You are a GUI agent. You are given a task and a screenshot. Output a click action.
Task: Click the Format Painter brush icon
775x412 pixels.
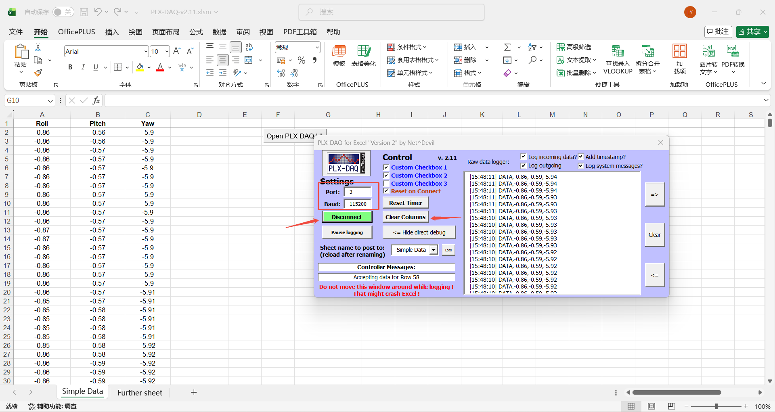[x=38, y=73]
